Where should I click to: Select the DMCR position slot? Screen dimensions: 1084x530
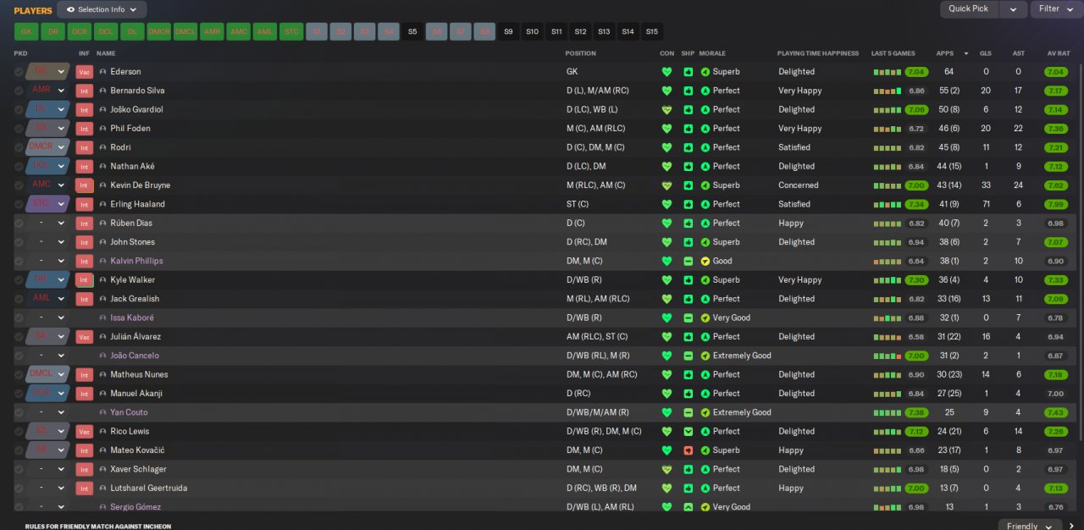pos(159,31)
